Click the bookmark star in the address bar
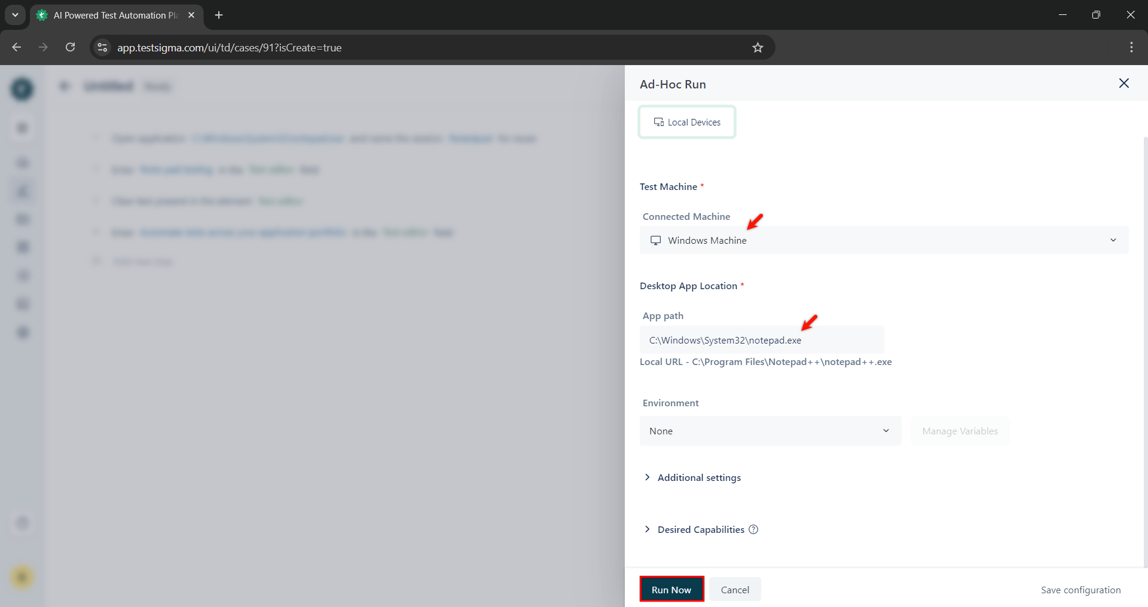The height and width of the screenshot is (607, 1148). (757, 47)
